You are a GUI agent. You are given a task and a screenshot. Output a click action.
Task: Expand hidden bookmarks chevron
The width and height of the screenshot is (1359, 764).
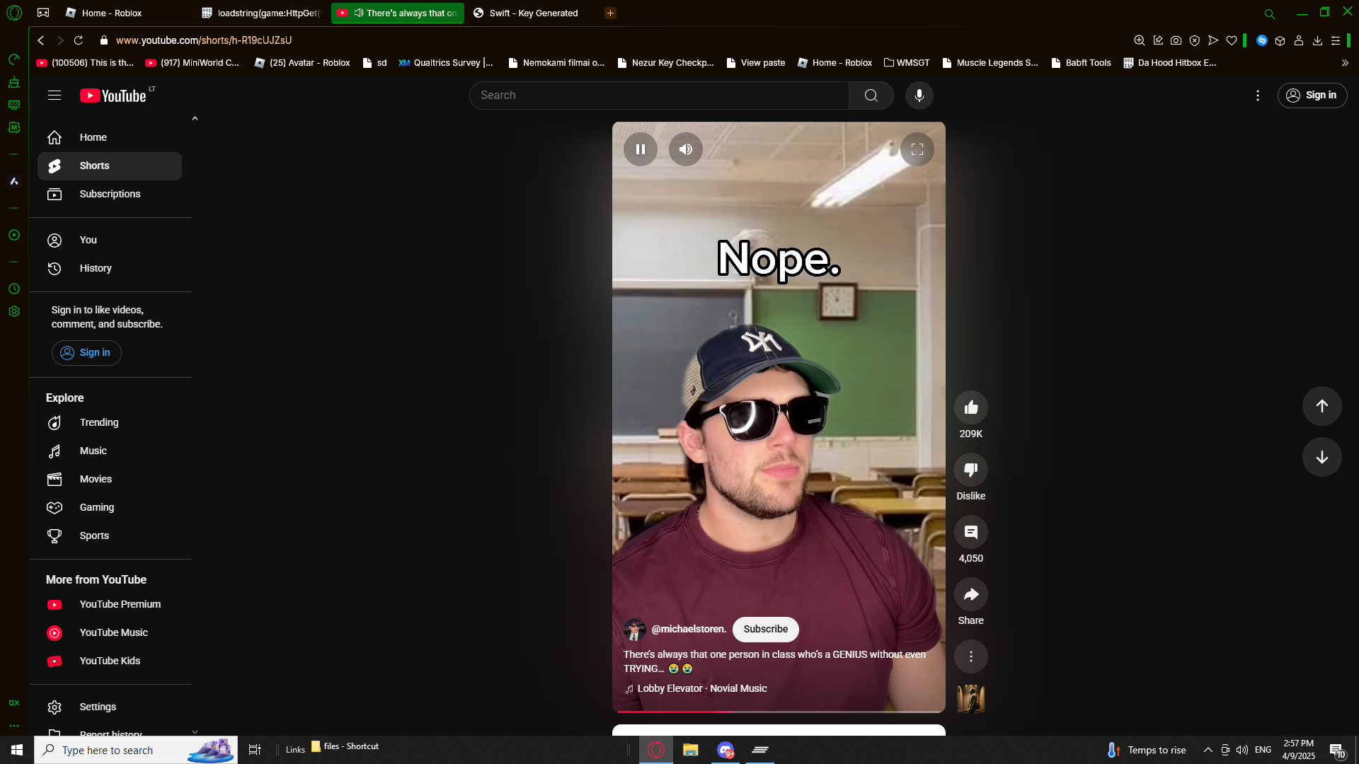point(1345,63)
